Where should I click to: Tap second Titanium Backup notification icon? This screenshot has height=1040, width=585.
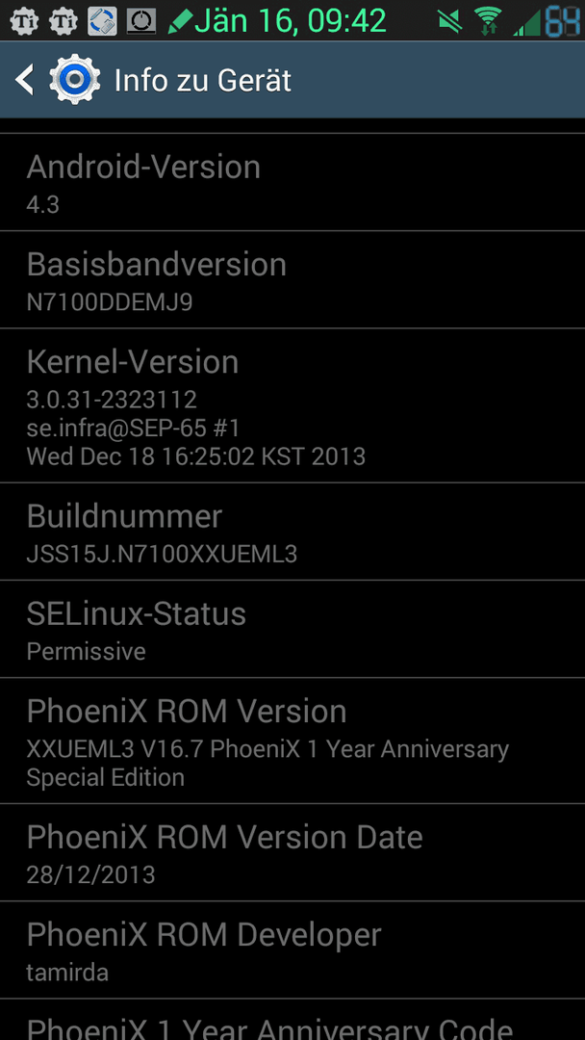click(64, 21)
